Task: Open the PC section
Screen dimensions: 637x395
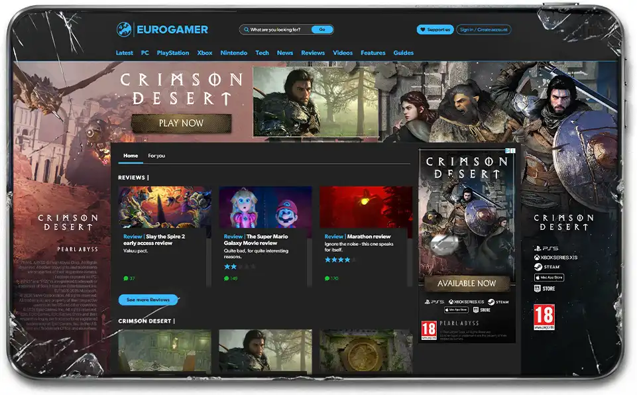Action: [145, 53]
